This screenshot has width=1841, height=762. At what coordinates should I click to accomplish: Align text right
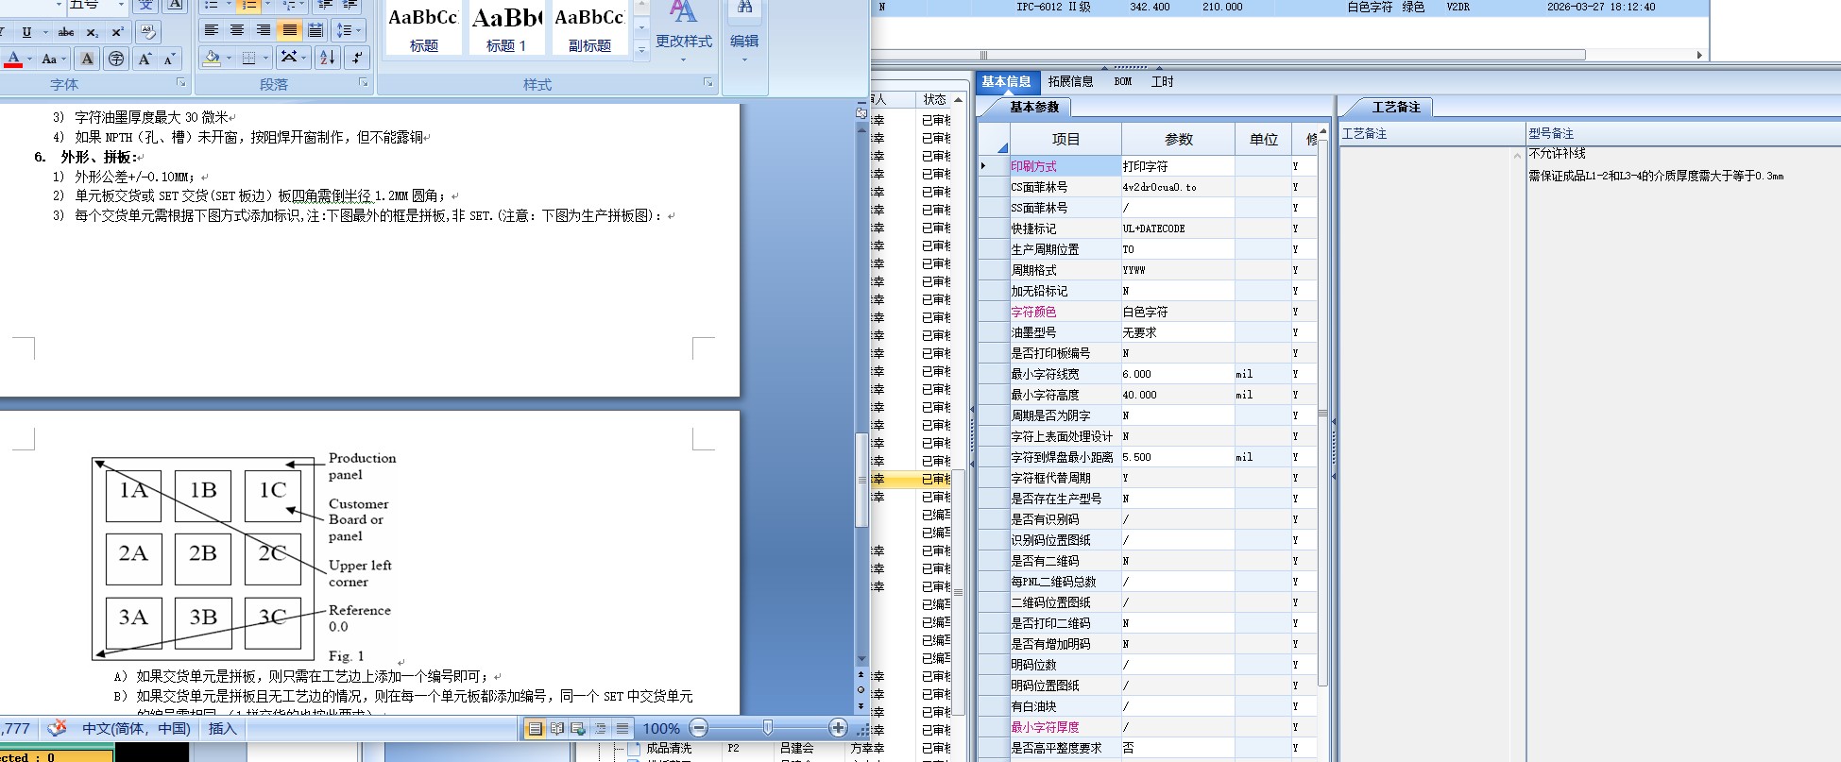click(x=264, y=31)
